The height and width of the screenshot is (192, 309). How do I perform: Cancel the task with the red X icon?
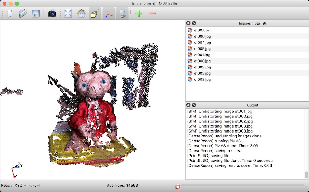pyautogui.click(x=178, y=187)
